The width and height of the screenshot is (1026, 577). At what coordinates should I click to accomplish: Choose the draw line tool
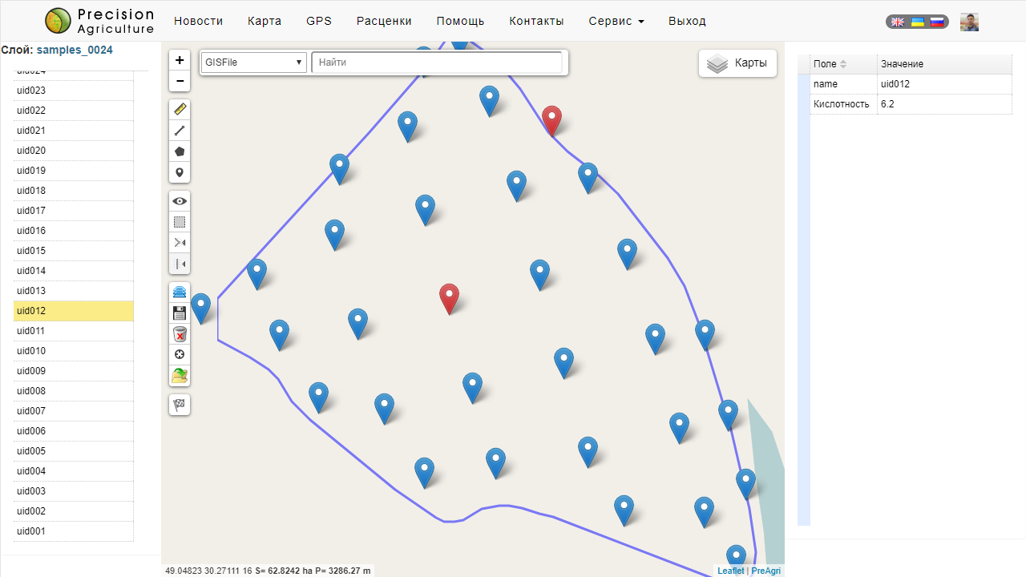(180, 131)
